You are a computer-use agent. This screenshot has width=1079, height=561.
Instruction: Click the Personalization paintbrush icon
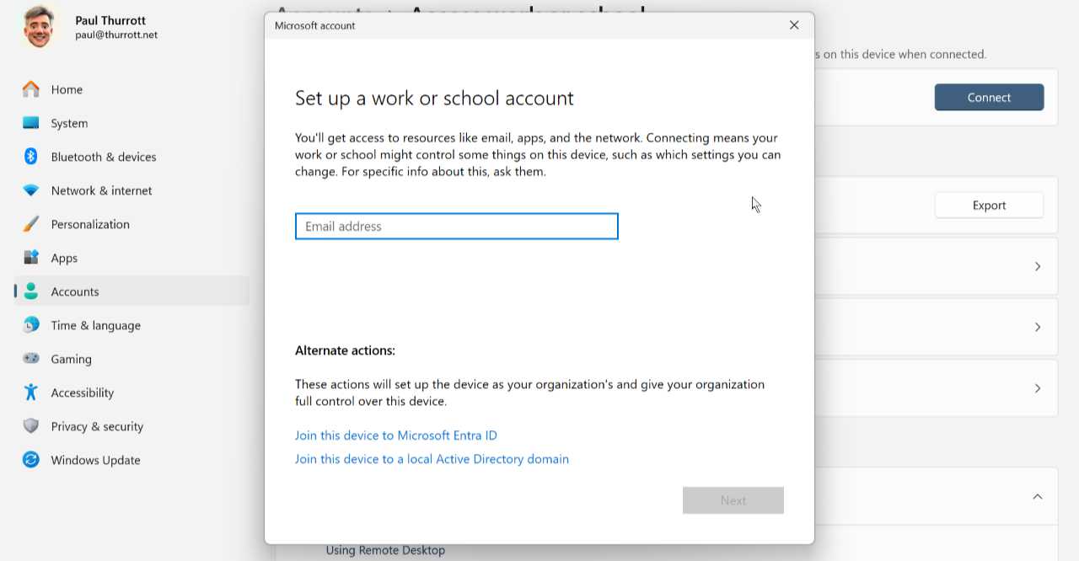[31, 224]
